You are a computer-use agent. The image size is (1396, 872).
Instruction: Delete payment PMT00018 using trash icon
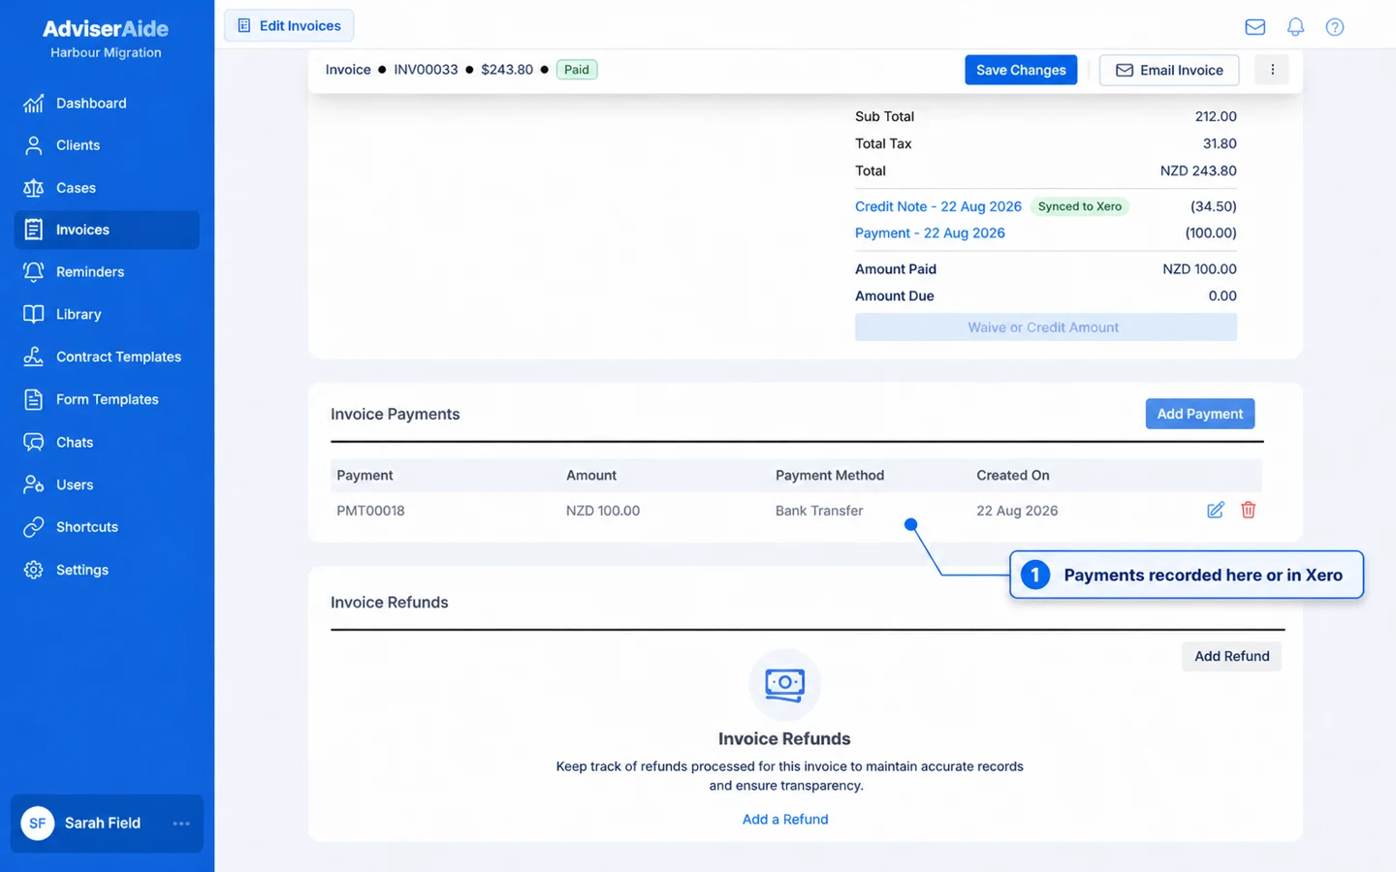click(x=1248, y=510)
